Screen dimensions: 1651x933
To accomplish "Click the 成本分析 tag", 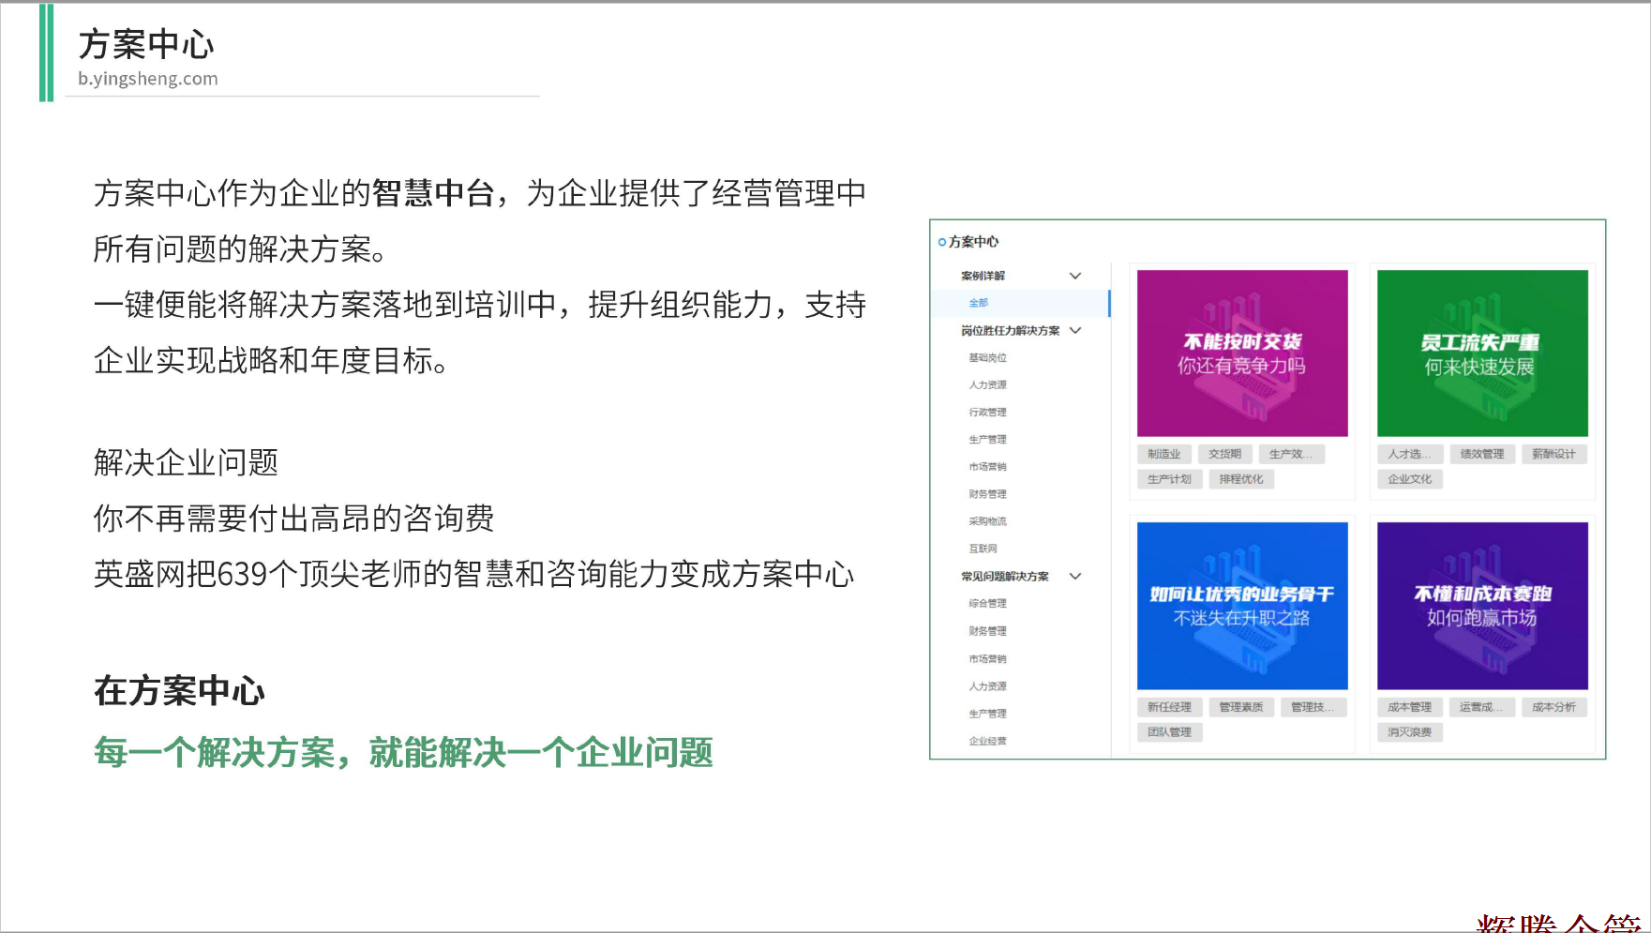I will 1553,707.
